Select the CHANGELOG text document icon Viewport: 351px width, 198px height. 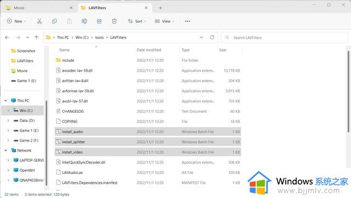coord(58,111)
